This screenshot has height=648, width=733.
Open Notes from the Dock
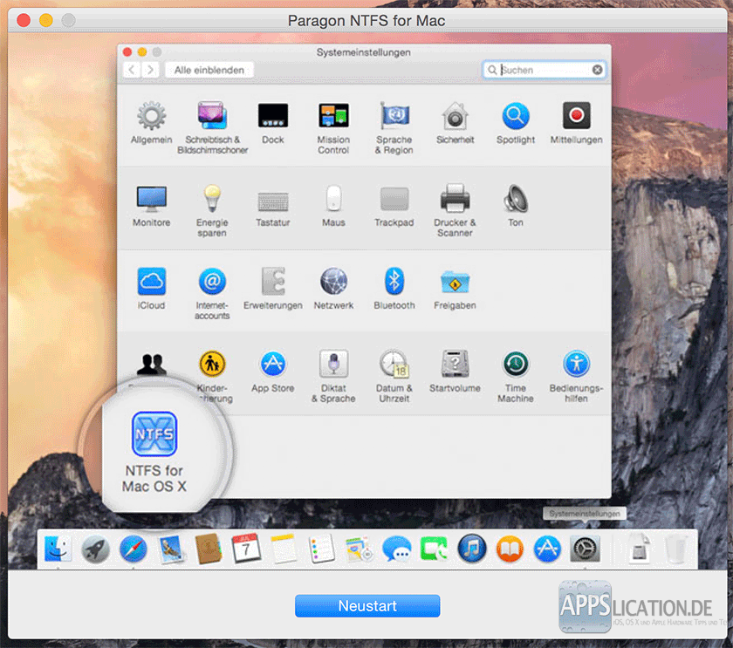(284, 549)
